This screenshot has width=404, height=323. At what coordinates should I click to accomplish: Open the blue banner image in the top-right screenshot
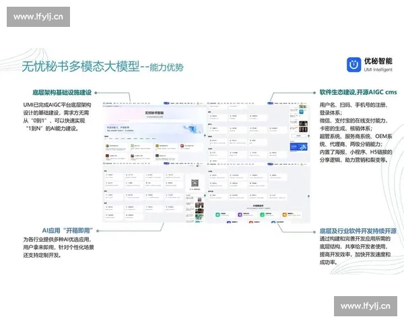click(x=298, y=147)
